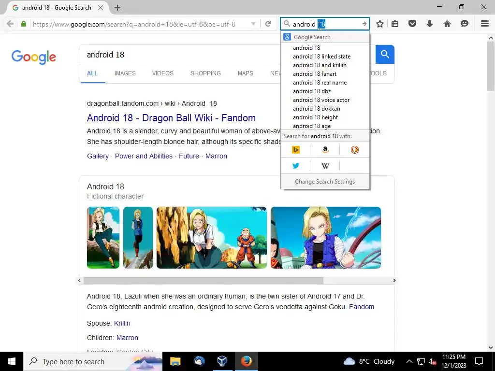The image size is (495, 371).
Task: Open the Future sitelink
Action: pos(189,156)
